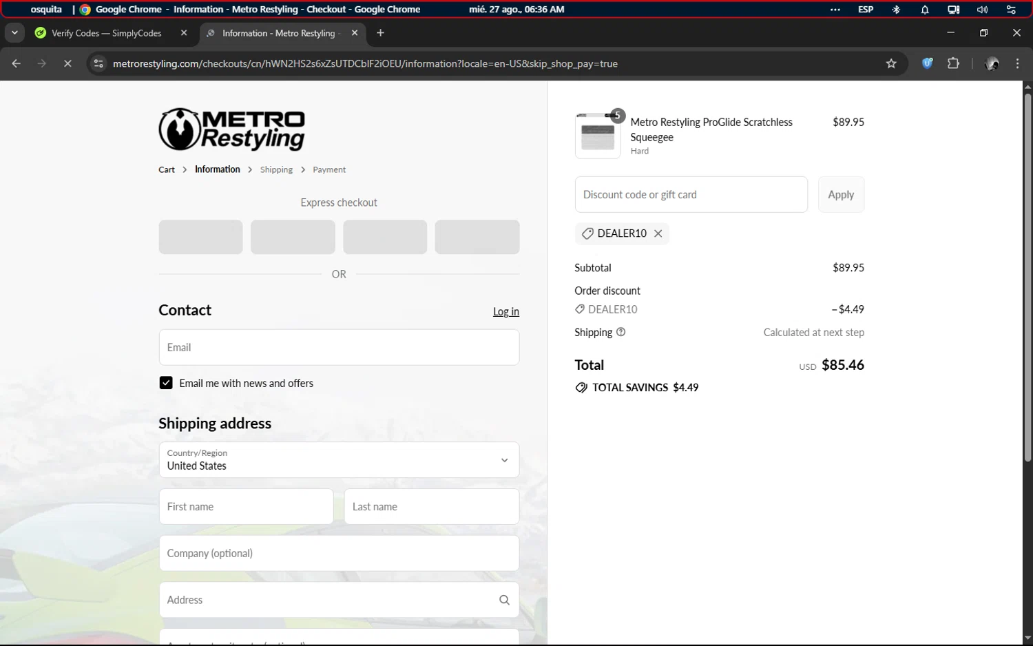Screen dimensions: 1033x646
Task: Click the Metro Restyling ProGlide Scratchless Squeegee name
Action: tap(711, 129)
